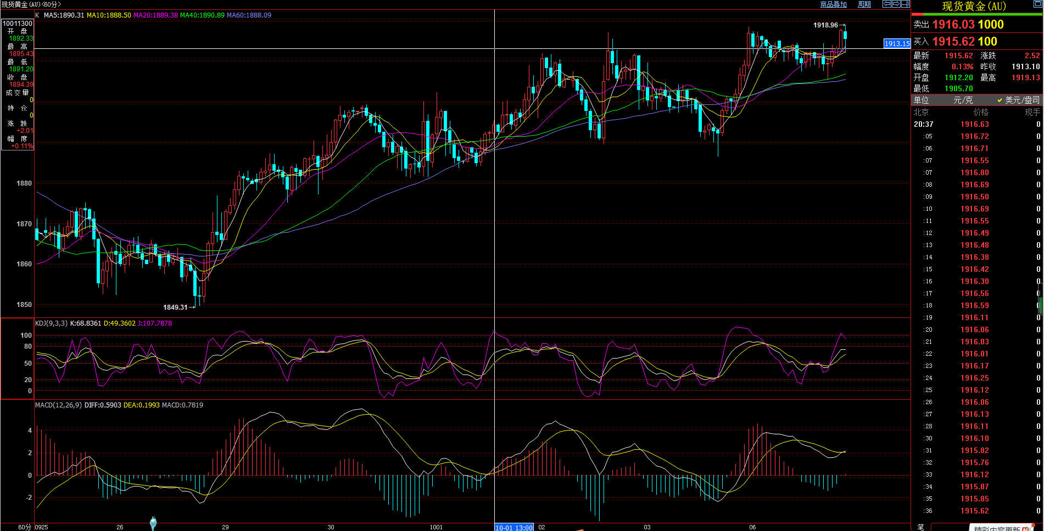Viewport: 1044px width, 531px height.
Task: Click the MA5 moving average legend
Action: (64, 15)
